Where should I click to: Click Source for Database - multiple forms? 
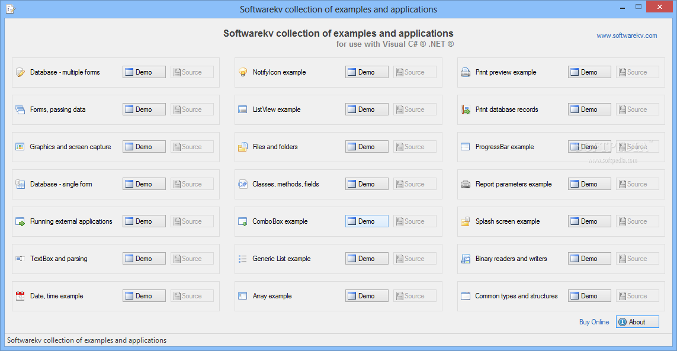tap(192, 72)
